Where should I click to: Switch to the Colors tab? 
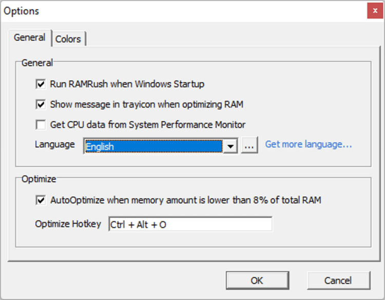68,39
